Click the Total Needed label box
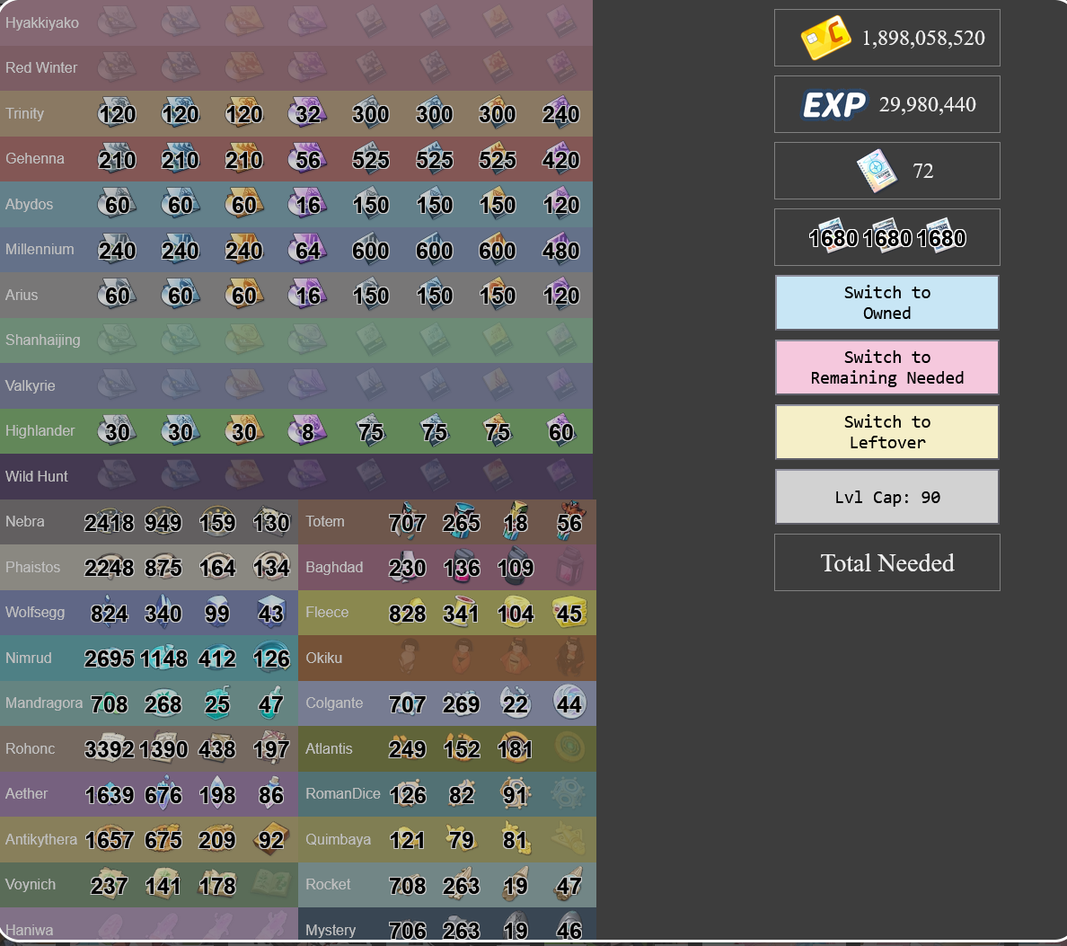The image size is (1067, 946). click(886, 562)
